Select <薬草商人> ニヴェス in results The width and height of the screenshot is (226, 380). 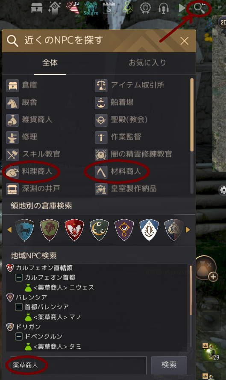point(59,287)
